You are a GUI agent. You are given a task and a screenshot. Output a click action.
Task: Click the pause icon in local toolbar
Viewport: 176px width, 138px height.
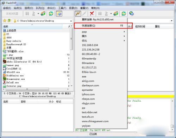point(27,13)
